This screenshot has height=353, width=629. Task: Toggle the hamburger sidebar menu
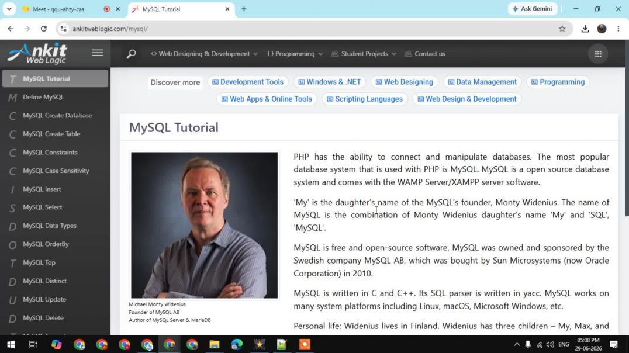(x=98, y=53)
